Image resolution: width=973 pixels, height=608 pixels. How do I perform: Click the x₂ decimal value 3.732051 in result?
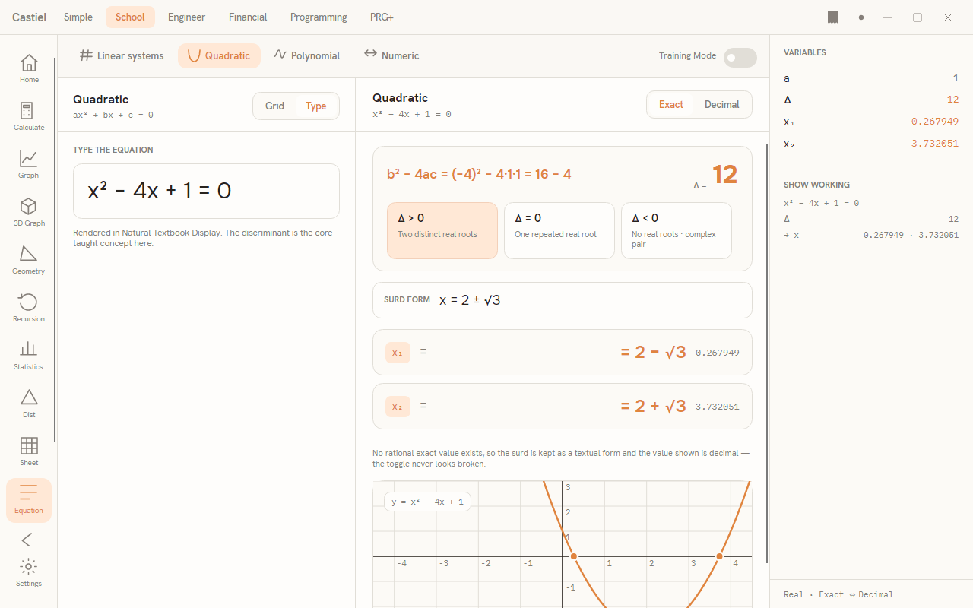pyautogui.click(x=718, y=407)
